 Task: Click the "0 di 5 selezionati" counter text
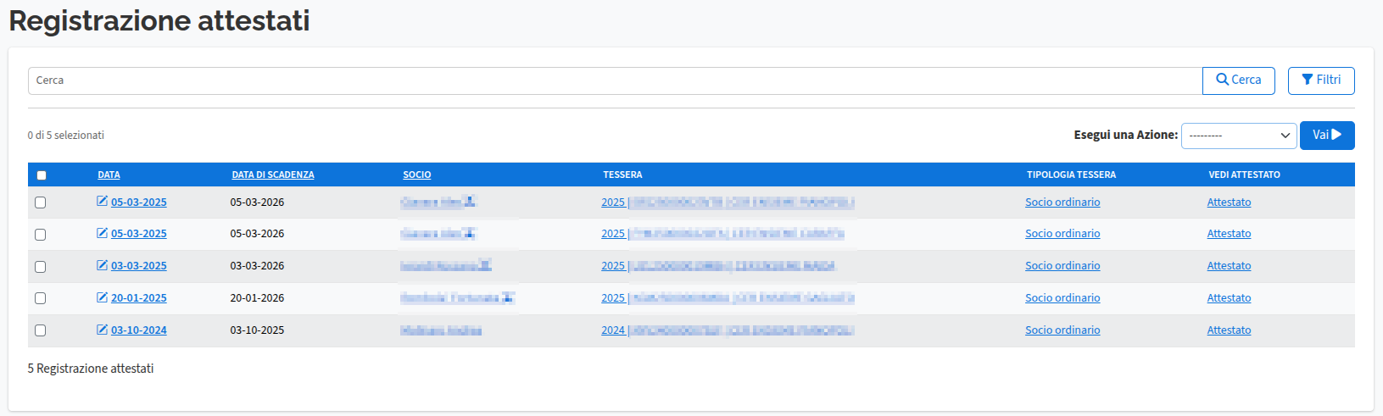(x=65, y=135)
